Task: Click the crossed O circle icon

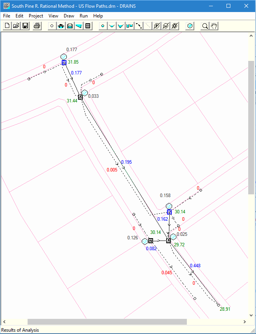Action: (x=175, y=26)
